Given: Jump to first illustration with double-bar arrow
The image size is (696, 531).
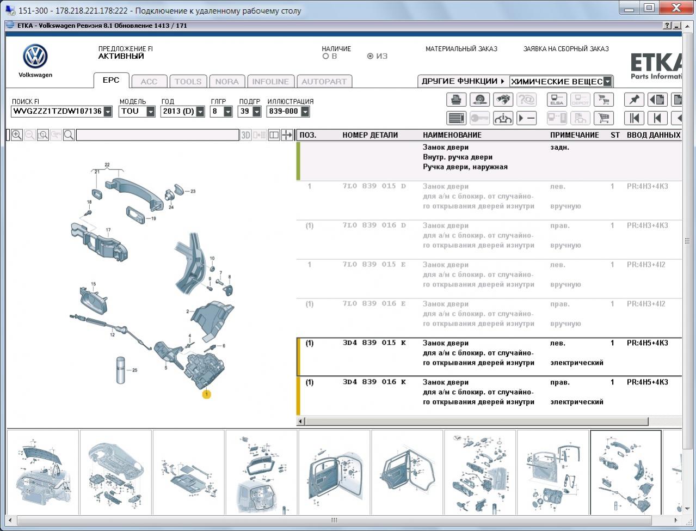Looking at the screenshot, I should [x=634, y=118].
